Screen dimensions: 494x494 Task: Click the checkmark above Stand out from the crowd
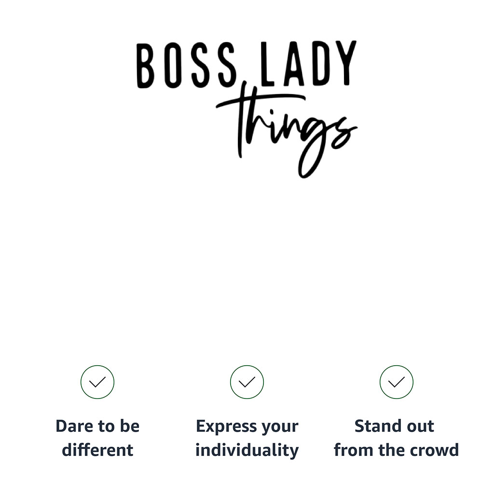tap(397, 382)
